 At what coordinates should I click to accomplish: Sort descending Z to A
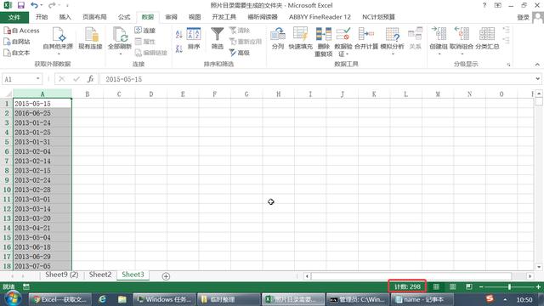pos(179,49)
